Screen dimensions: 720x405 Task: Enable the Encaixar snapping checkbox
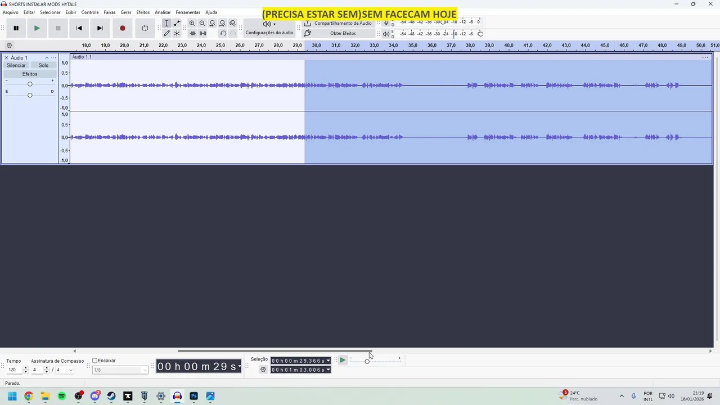(x=95, y=361)
